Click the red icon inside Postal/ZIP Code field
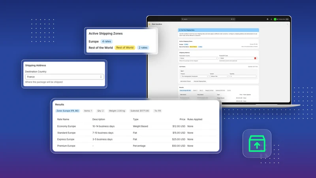Screen dimensions: 316x178 pyautogui.click(x=255, y=58)
